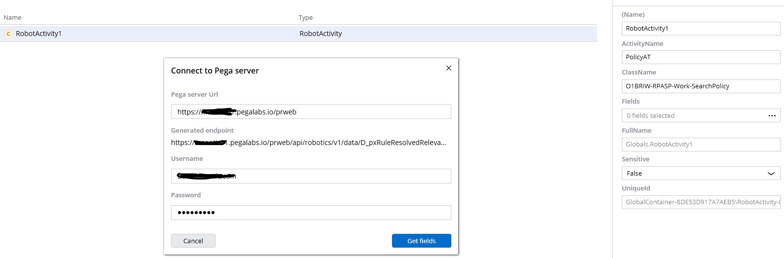Cancel the Pega server connection dialog
Image resolution: width=784 pixels, height=258 pixels.
pyautogui.click(x=193, y=241)
